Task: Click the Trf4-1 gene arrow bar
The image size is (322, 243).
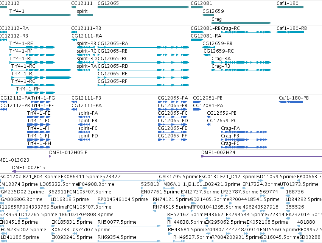Action: [x=40, y=15]
